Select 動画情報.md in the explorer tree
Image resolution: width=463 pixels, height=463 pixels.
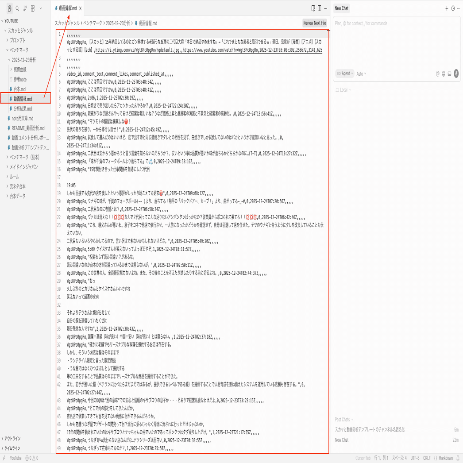25,99
